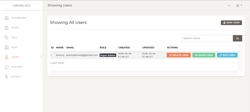
Task: Select Files in the sidebar menu
Action: (x=14, y=47)
